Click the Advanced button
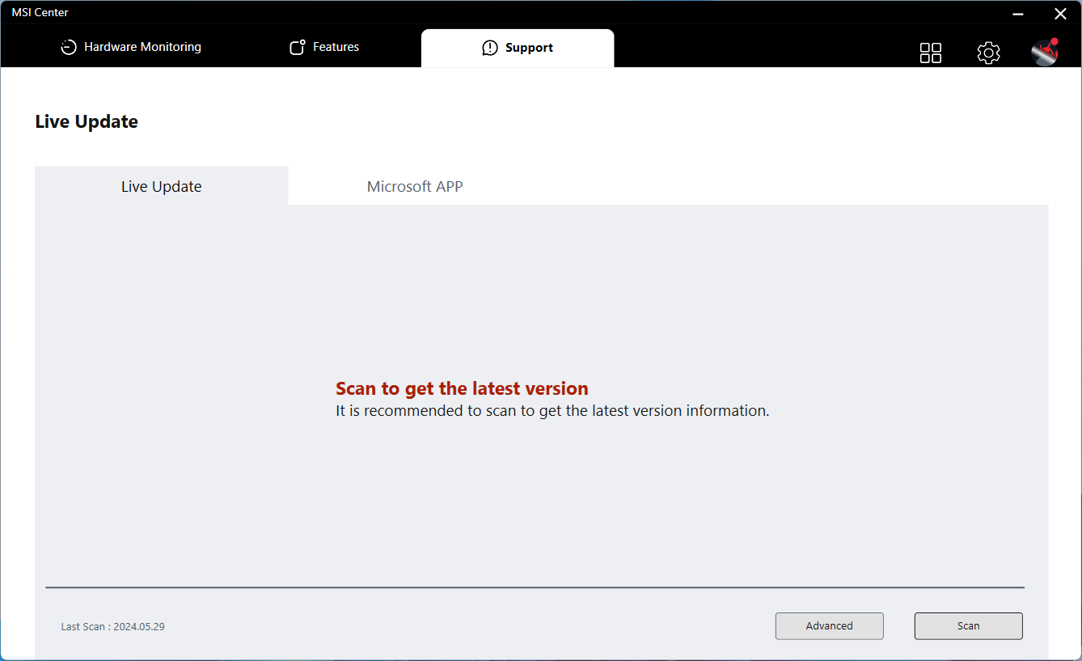The image size is (1082, 661). coord(830,625)
